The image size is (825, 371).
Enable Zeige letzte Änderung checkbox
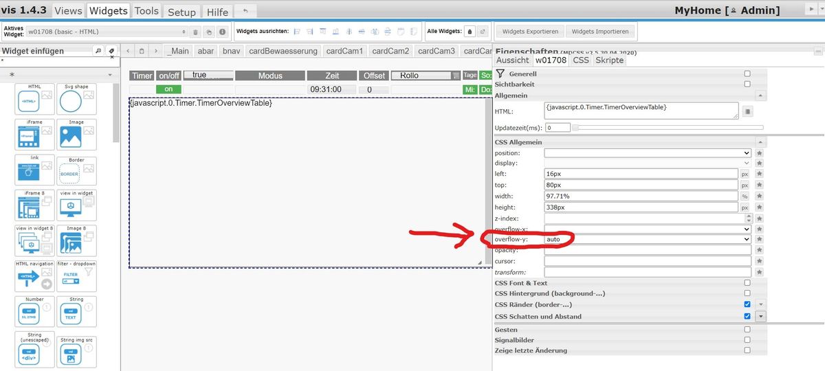click(747, 350)
